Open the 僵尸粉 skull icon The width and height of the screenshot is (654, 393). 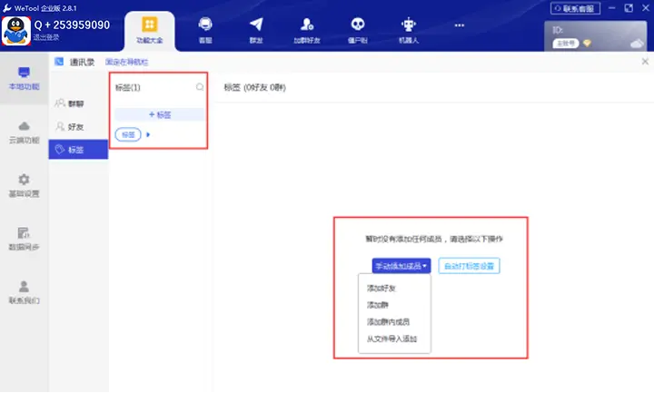click(358, 31)
